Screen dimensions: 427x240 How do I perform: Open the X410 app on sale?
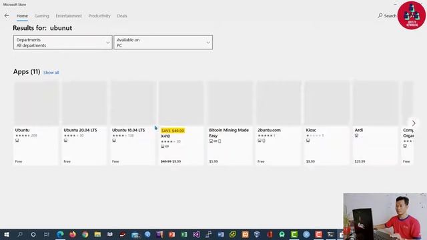(181, 123)
